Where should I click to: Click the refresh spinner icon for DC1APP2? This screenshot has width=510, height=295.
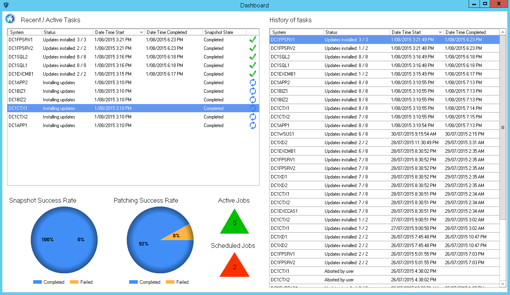(x=252, y=82)
